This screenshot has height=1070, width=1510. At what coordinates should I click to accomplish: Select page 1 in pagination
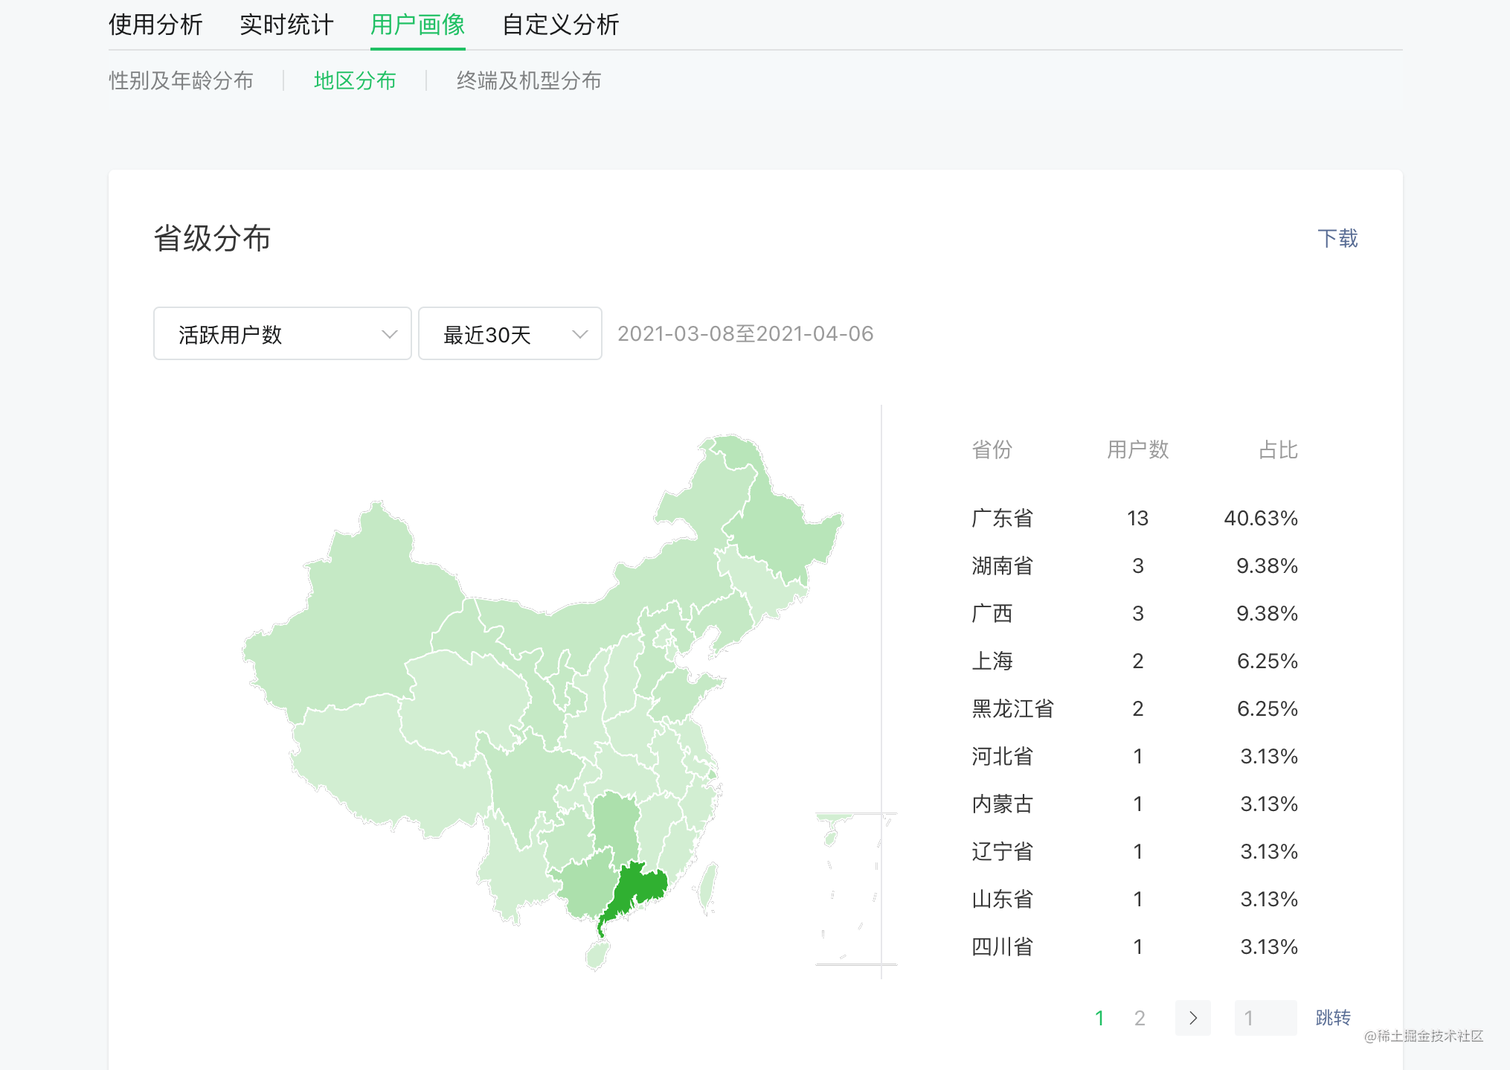point(1099,1017)
